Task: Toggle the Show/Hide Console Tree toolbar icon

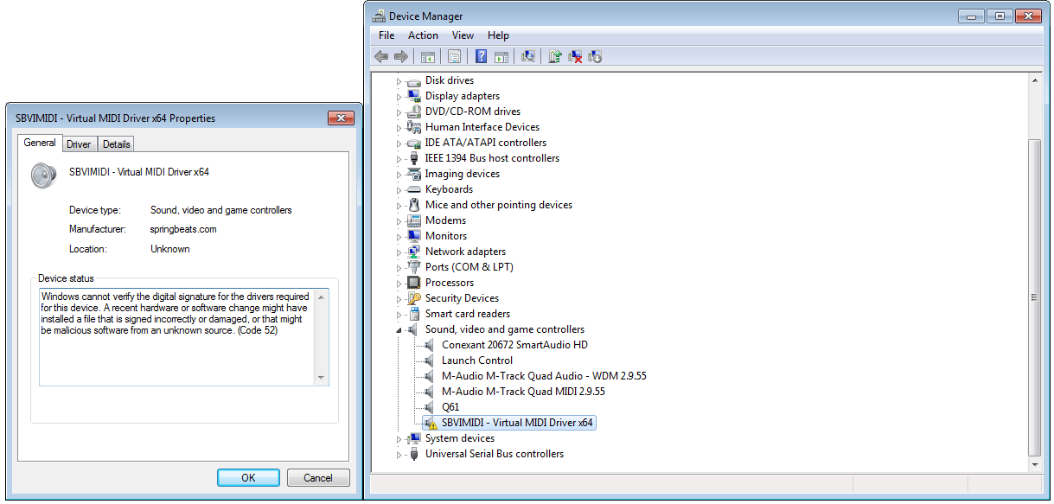Action: click(427, 56)
